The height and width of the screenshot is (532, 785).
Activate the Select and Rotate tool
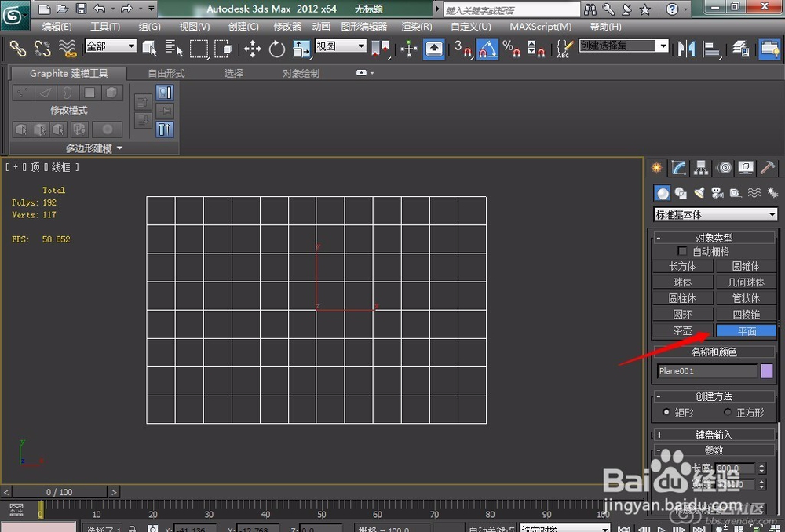(x=277, y=49)
